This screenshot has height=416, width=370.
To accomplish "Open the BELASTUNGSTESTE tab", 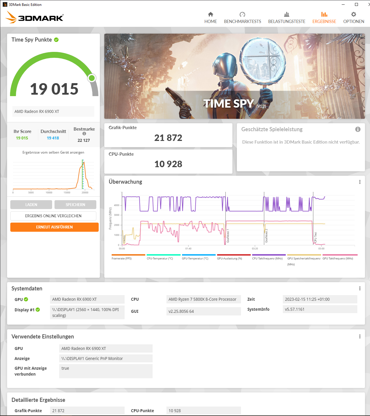I will coord(287,18).
